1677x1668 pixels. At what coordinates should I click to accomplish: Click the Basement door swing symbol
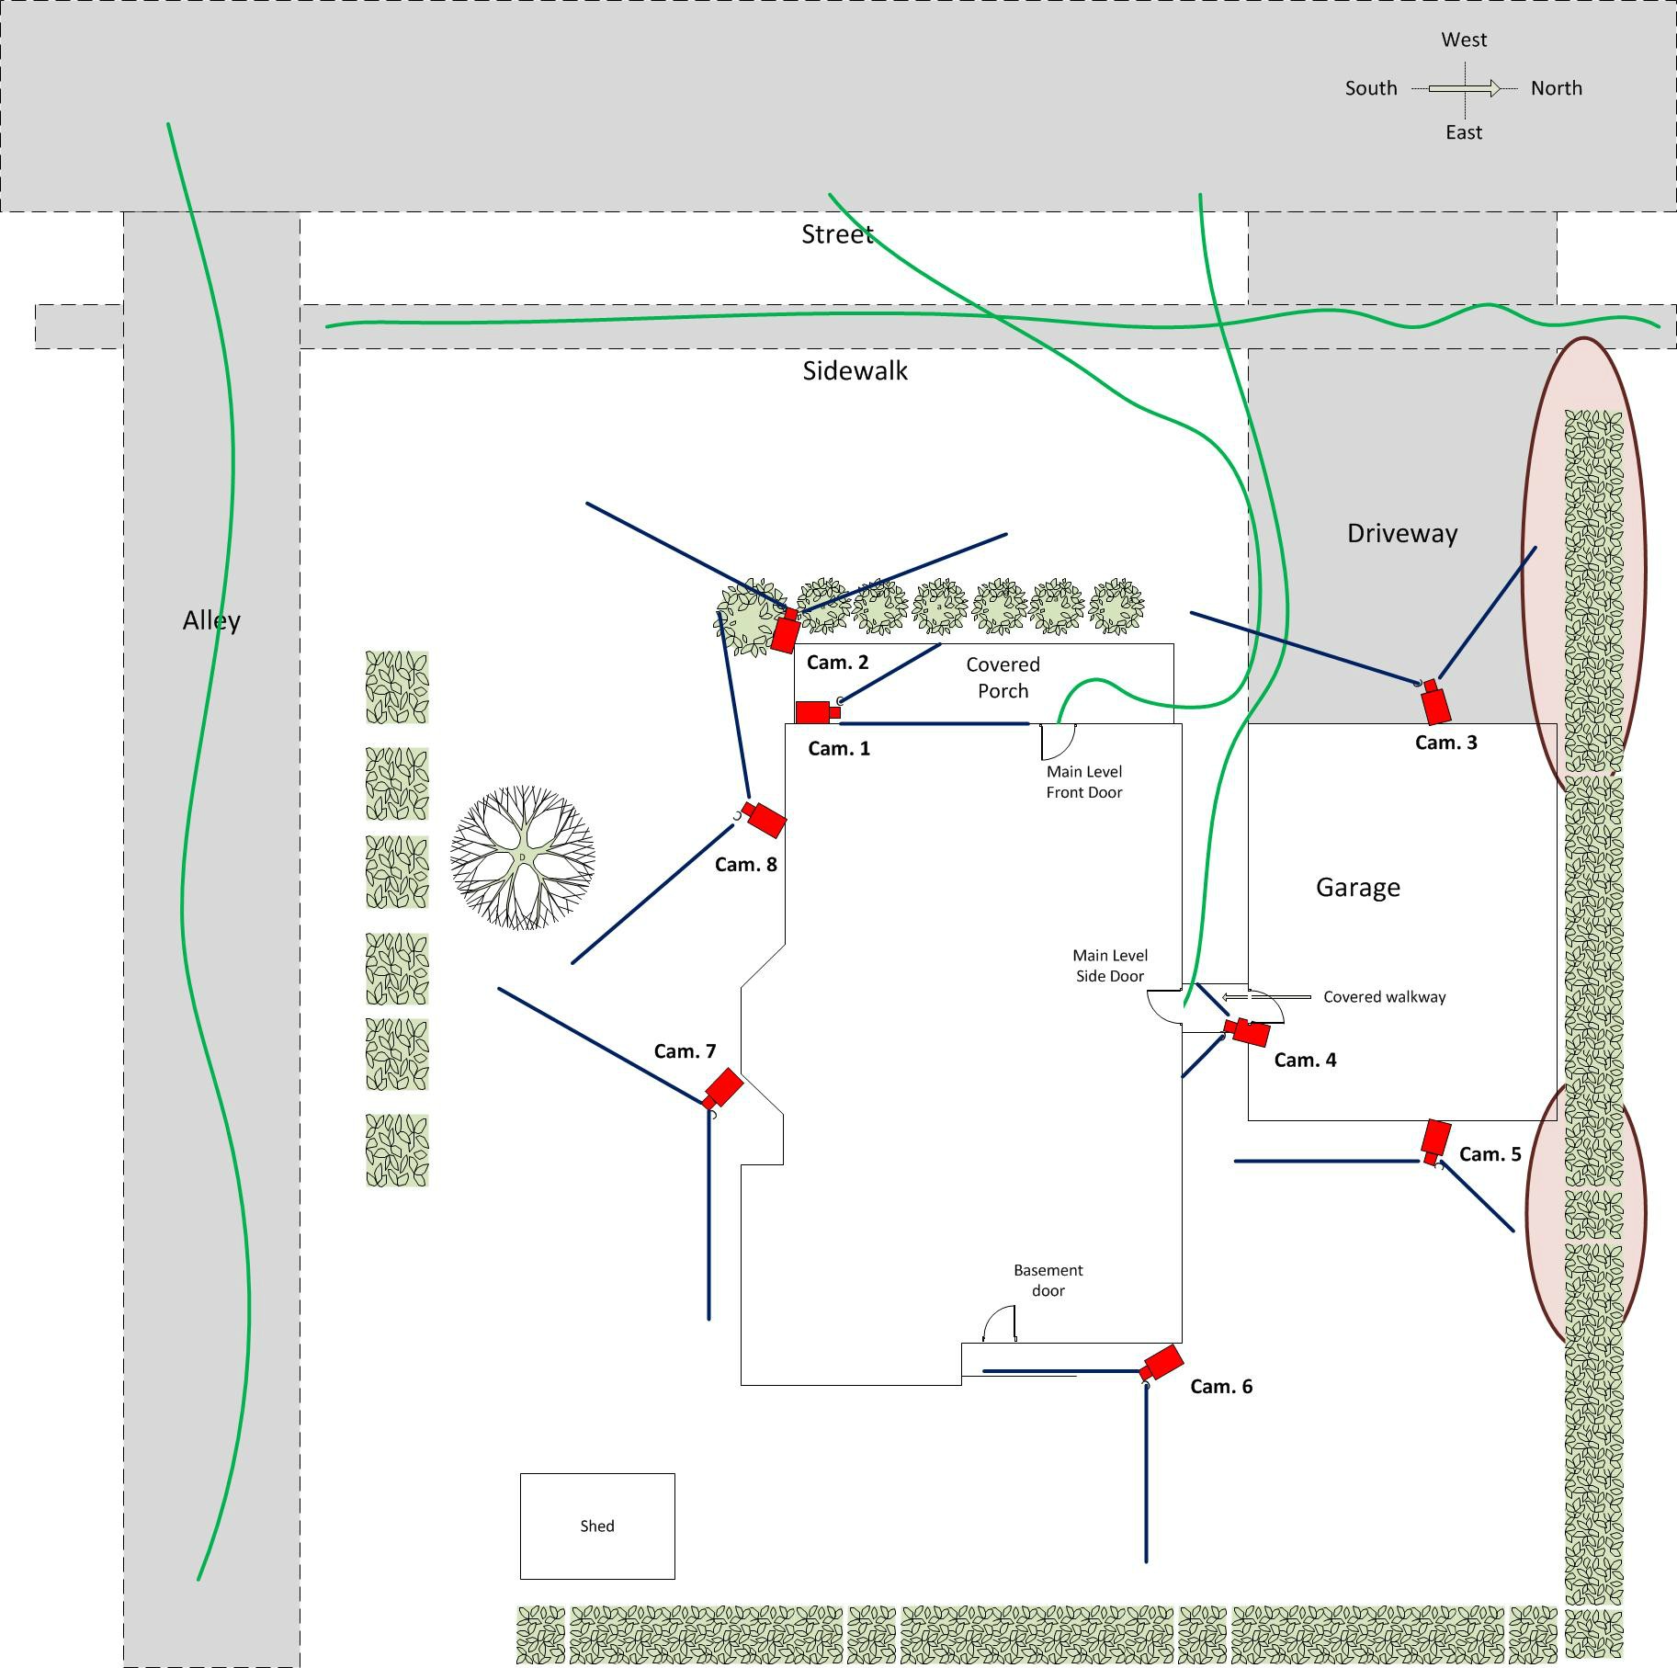tap(1000, 1323)
